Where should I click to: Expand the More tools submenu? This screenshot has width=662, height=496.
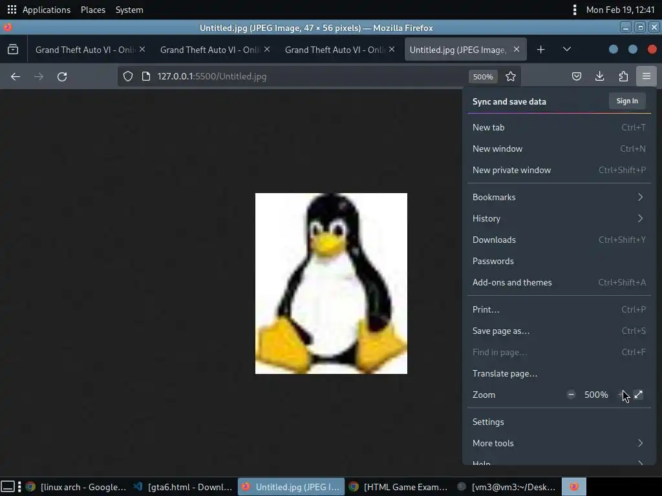(x=559, y=443)
